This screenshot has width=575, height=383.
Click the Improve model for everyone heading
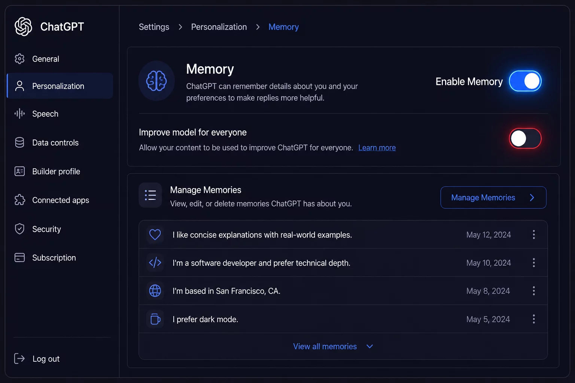[x=193, y=132]
